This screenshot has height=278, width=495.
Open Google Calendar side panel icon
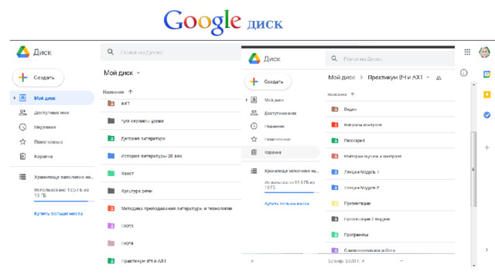pos(486,74)
